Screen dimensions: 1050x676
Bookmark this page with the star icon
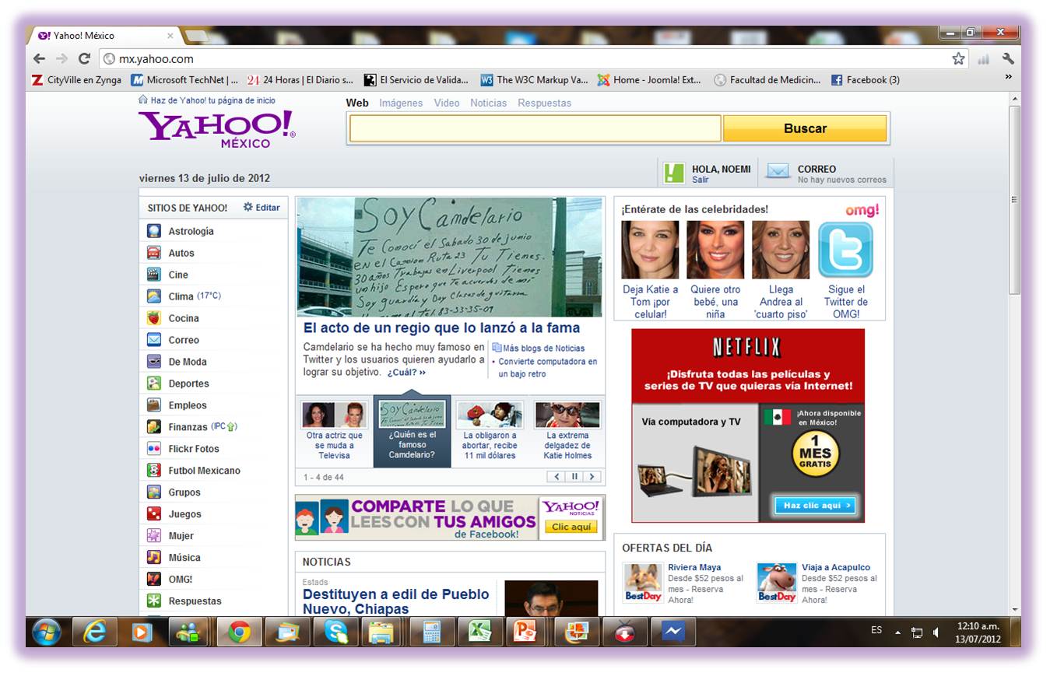point(958,58)
